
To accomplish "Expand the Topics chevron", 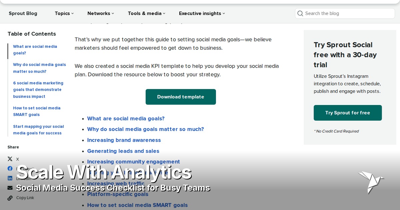I will coord(73,13).
